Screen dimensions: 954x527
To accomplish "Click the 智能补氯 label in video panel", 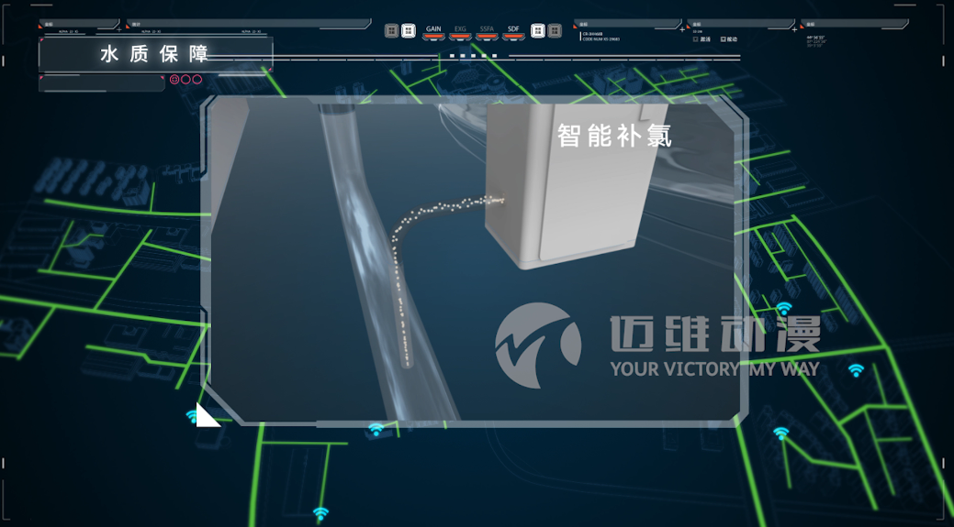I will [x=614, y=137].
